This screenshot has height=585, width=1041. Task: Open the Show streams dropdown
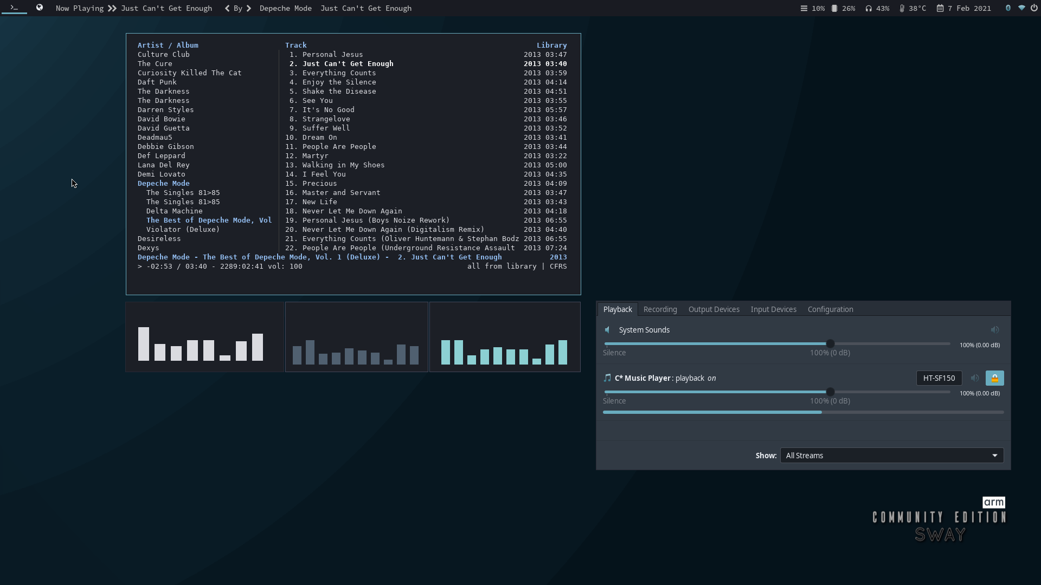(892, 456)
